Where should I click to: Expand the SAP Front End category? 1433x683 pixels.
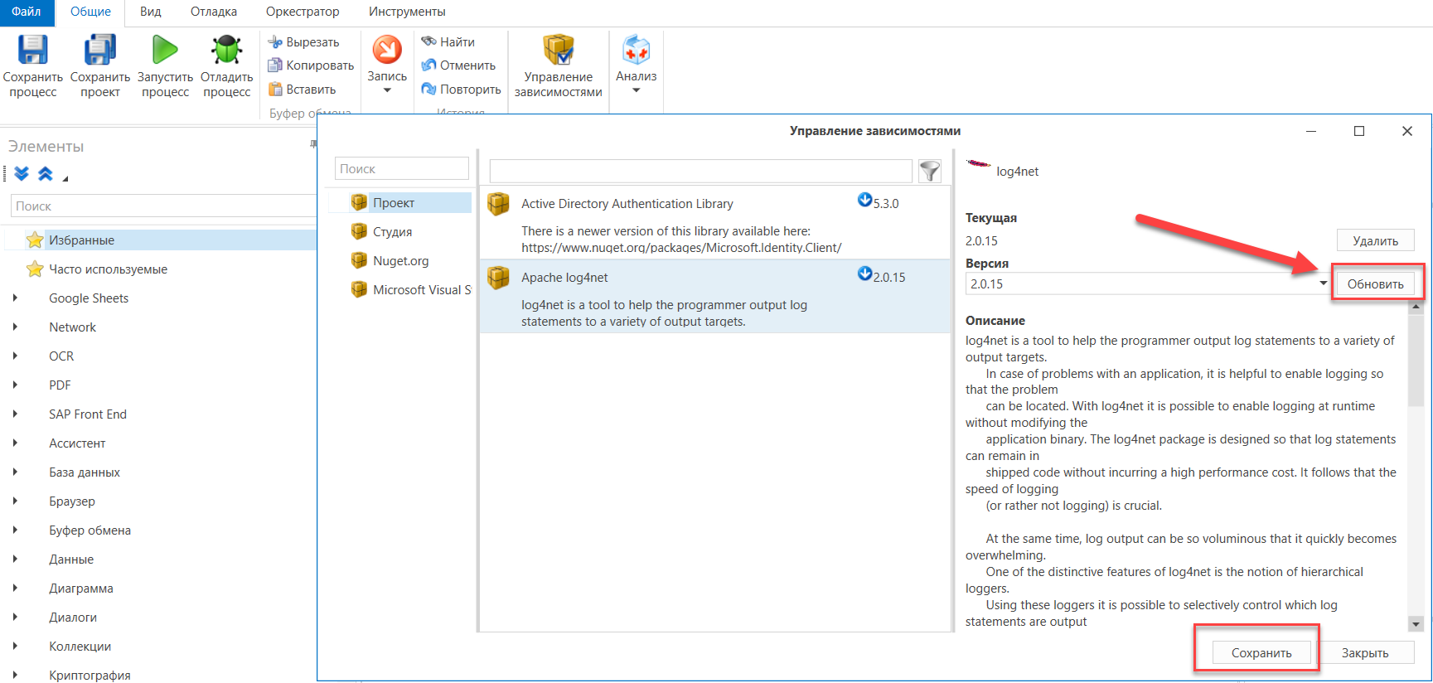[x=15, y=414]
